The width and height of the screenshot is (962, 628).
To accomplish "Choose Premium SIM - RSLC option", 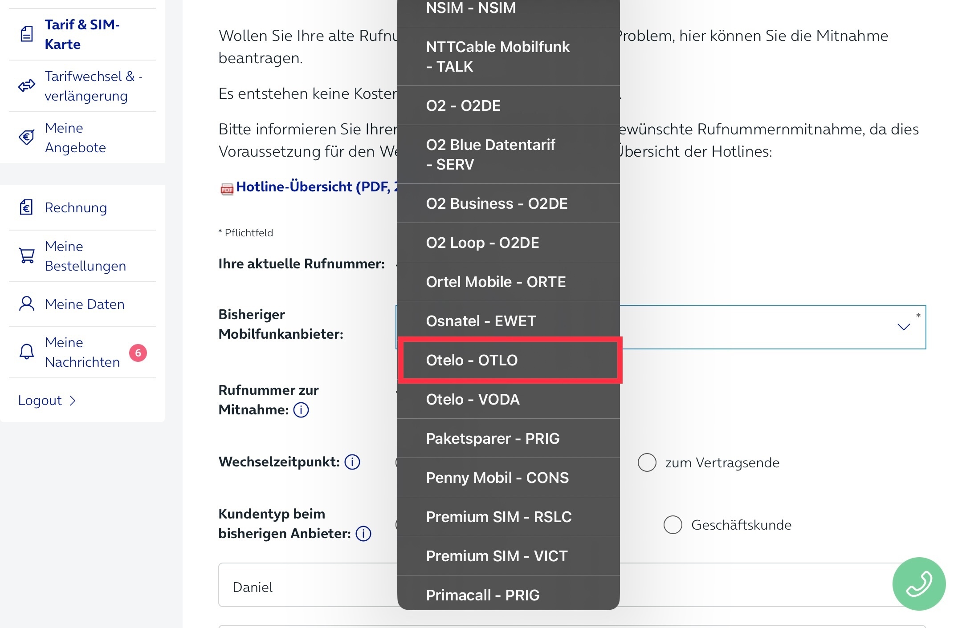I will [x=509, y=517].
